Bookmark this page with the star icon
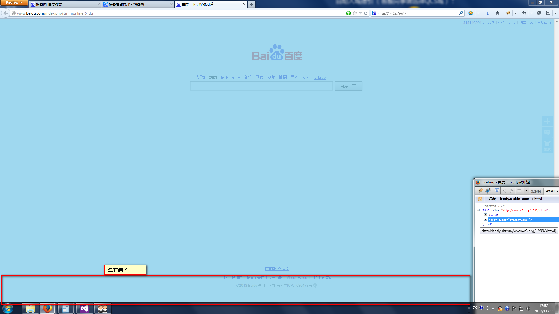This screenshot has height=314, width=559. [355, 13]
